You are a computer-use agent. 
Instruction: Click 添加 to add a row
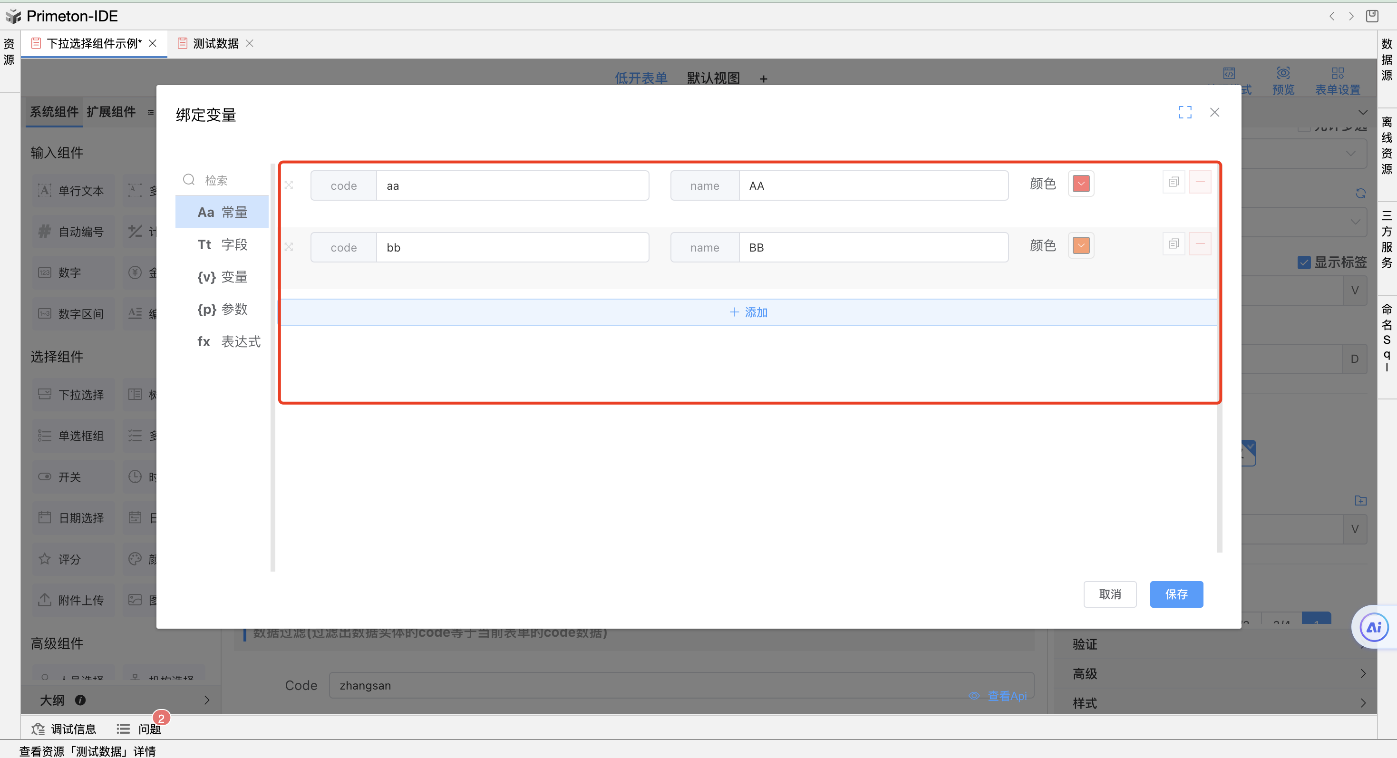pyautogui.click(x=748, y=312)
